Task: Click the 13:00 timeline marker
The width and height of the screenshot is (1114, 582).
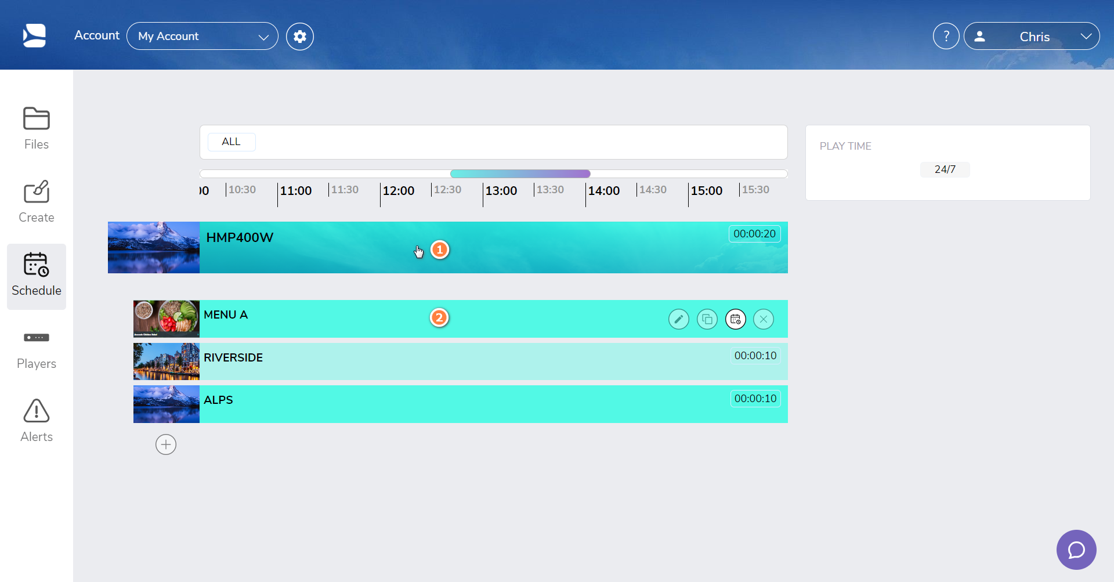Action: 501,191
